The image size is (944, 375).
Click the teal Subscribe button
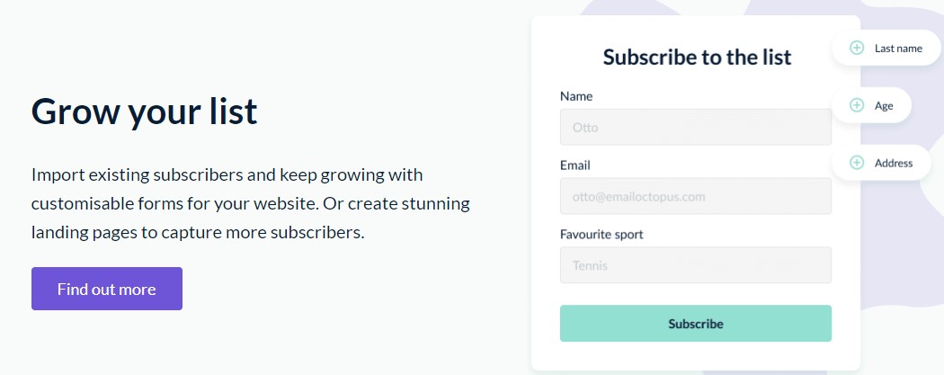click(695, 323)
